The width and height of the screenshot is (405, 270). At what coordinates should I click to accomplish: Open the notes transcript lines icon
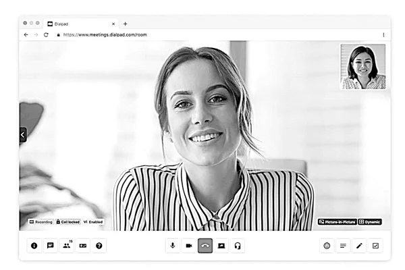(344, 246)
